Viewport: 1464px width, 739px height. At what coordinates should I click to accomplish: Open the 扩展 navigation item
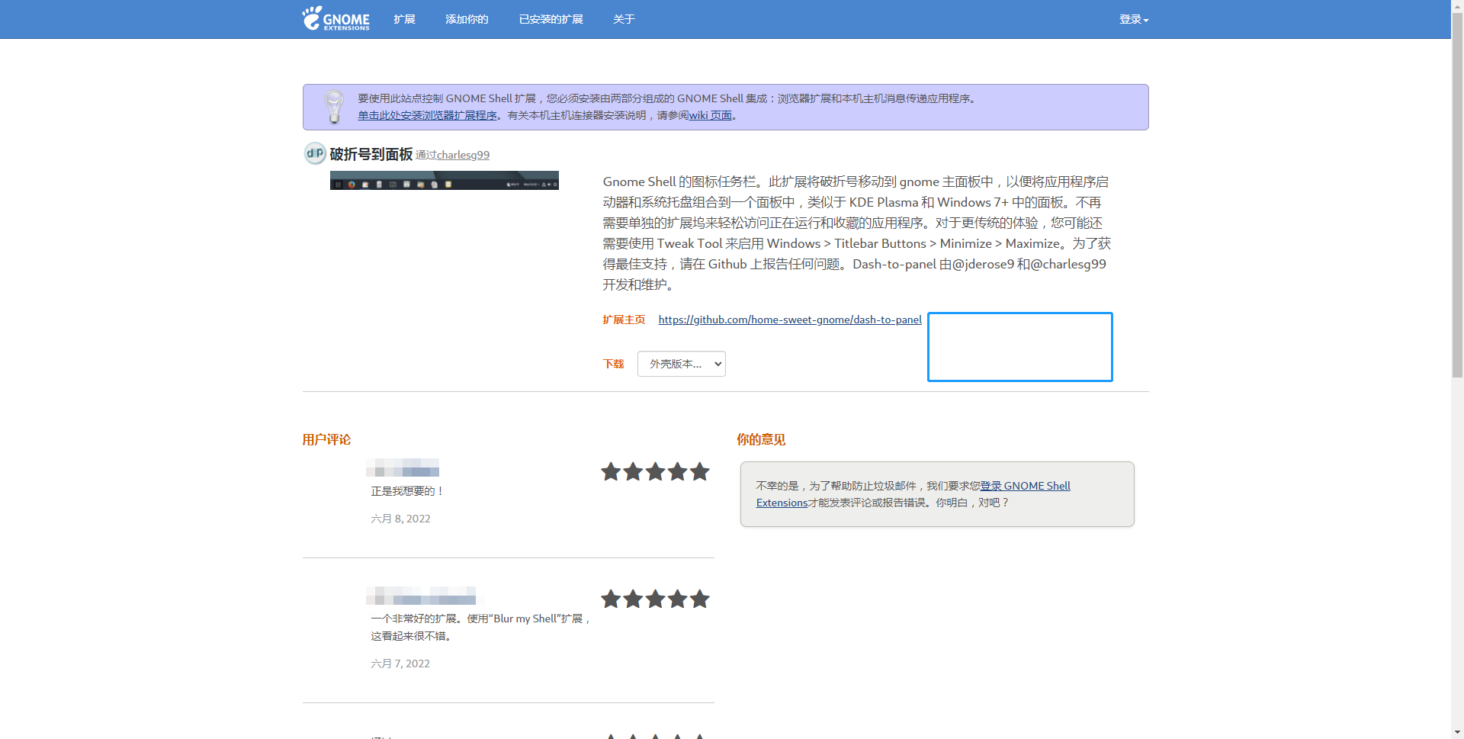404,19
